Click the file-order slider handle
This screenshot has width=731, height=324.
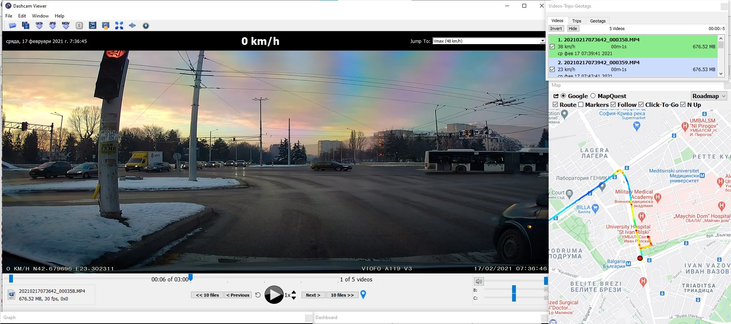[x=191, y=277]
